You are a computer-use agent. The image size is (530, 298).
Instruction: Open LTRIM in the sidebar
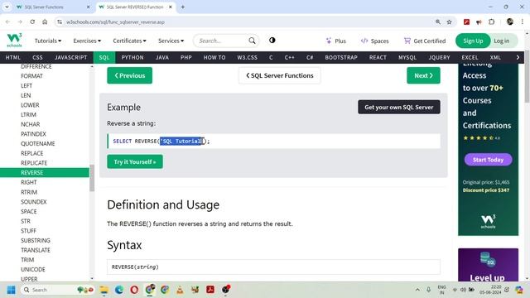28,114
